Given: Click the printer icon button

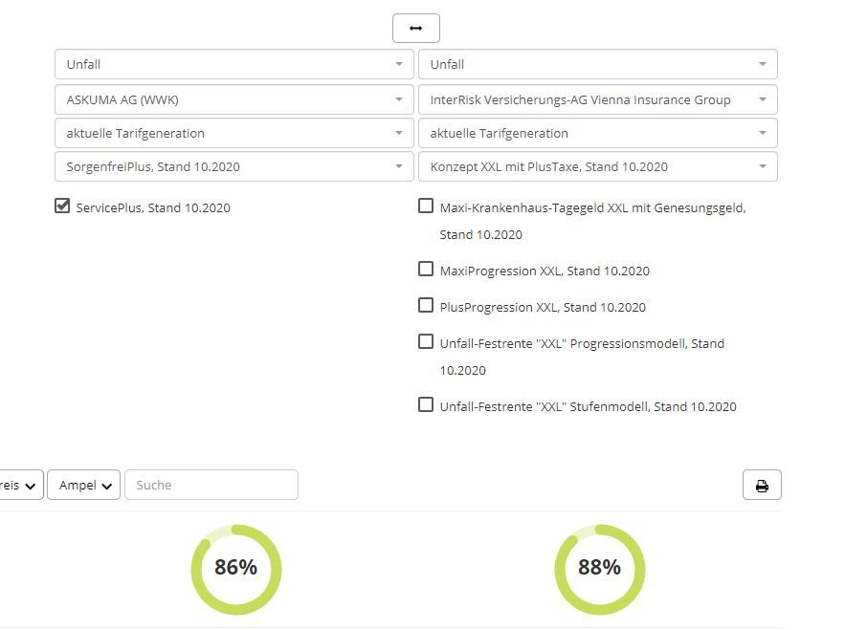Looking at the screenshot, I should (762, 485).
